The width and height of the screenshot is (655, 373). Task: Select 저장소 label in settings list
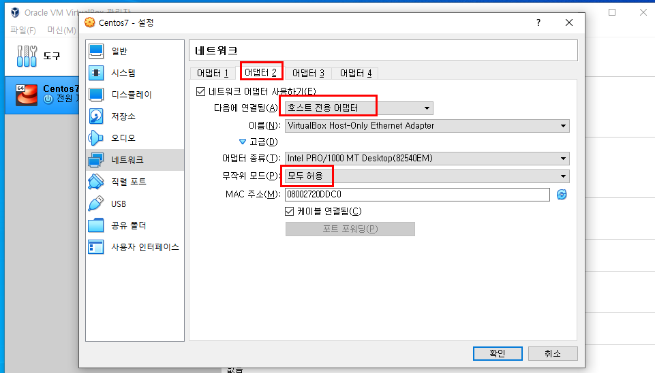(x=123, y=116)
